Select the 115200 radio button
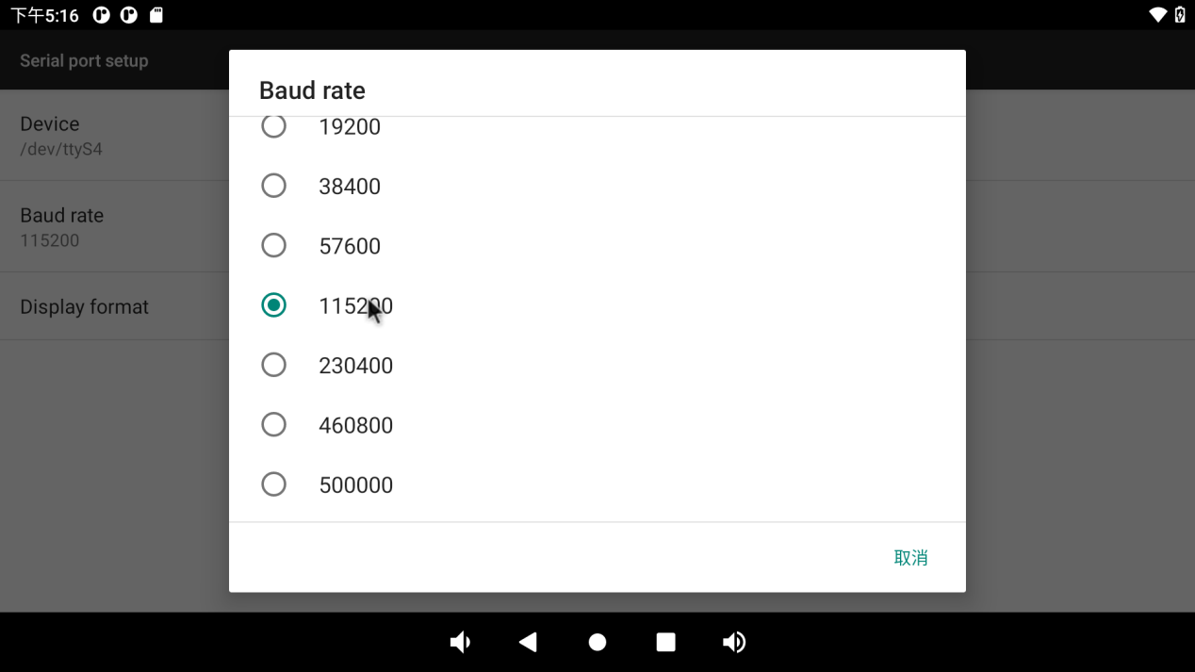This screenshot has width=1195, height=672. [273, 305]
